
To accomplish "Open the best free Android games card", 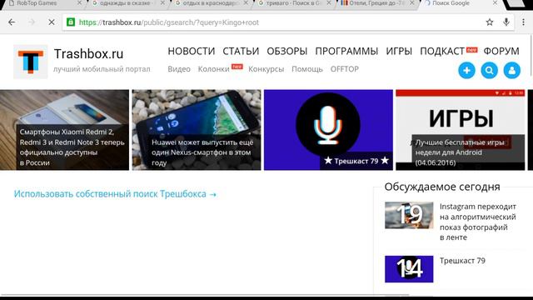I will 461,130.
